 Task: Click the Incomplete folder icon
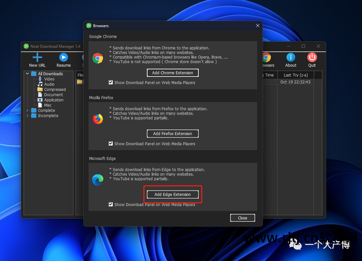(34, 115)
